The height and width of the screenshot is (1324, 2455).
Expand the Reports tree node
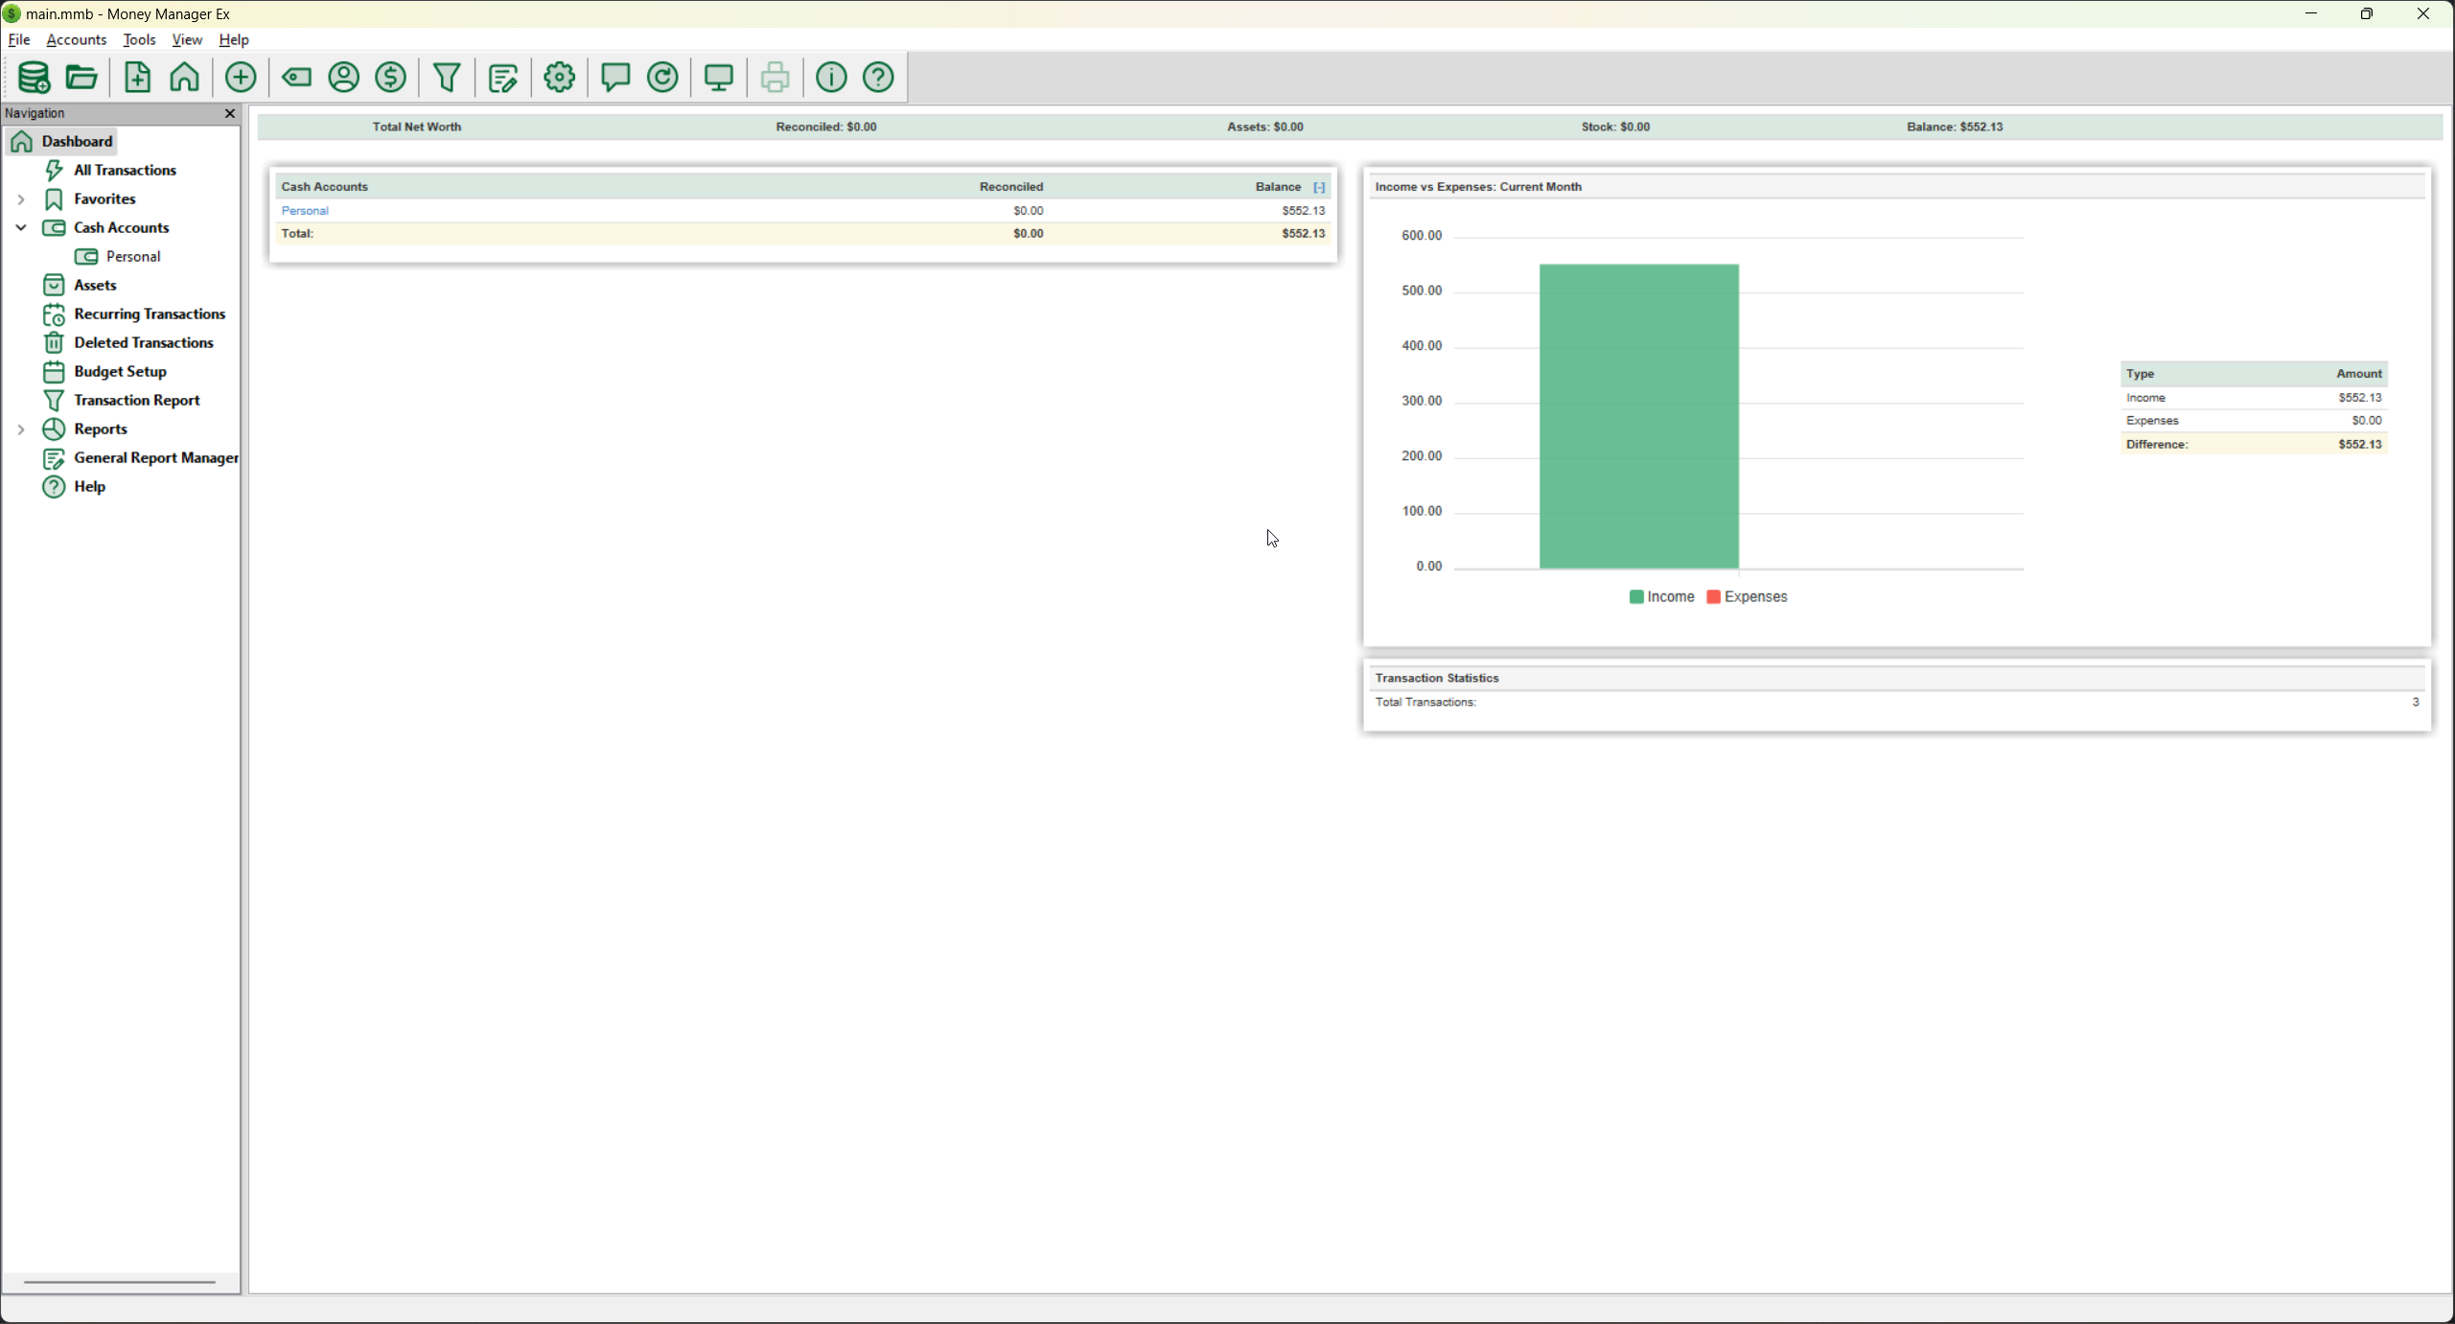[x=21, y=430]
